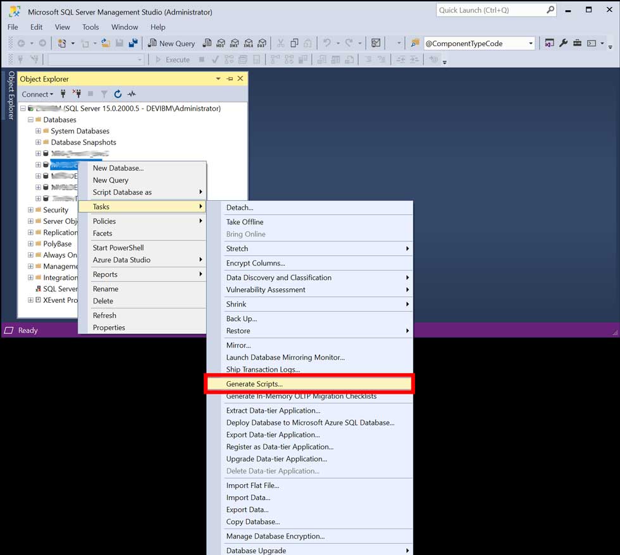This screenshot has height=555, width=620.
Task: Click the Copy icon in toolbar
Action: click(x=294, y=43)
